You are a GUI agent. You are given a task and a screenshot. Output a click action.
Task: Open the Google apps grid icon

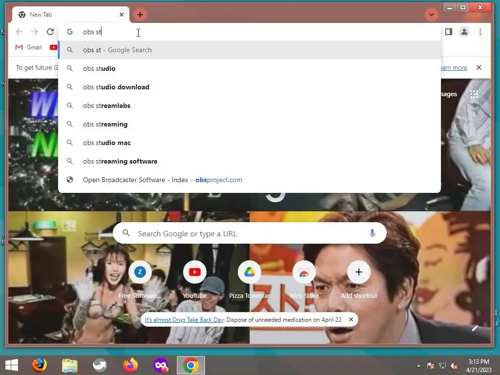point(474,94)
